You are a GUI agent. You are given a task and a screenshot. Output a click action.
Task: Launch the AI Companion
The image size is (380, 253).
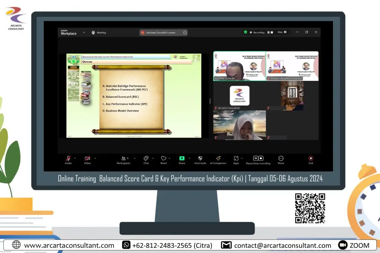coord(218,158)
